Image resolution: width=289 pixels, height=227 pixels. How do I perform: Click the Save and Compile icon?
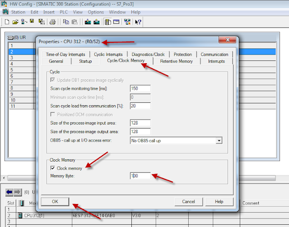pyautogui.click(x=41, y=22)
